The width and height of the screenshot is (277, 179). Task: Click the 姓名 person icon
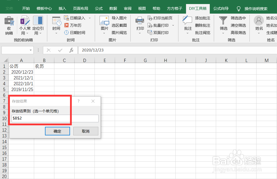[259, 20]
